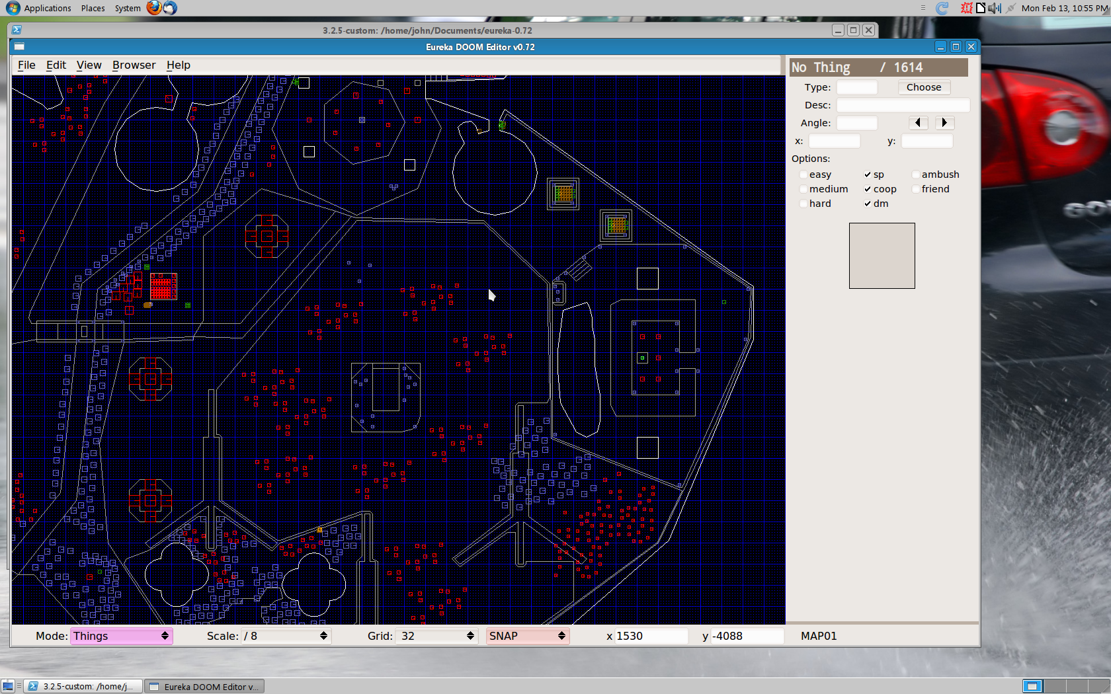Toggle the hard skill checkbox
This screenshot has height=694, width=1111.
pyautogui.click(x=803, y=204)
